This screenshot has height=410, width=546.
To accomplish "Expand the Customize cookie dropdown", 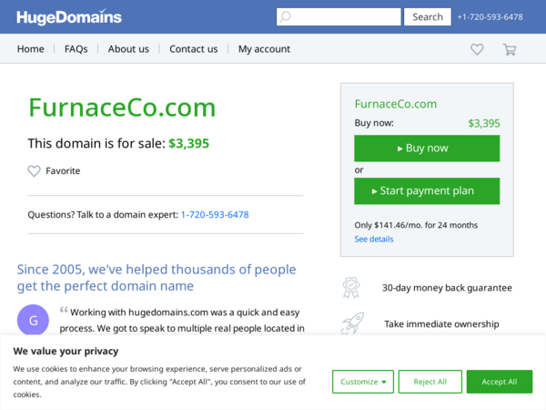I will (x=363, y=382).
